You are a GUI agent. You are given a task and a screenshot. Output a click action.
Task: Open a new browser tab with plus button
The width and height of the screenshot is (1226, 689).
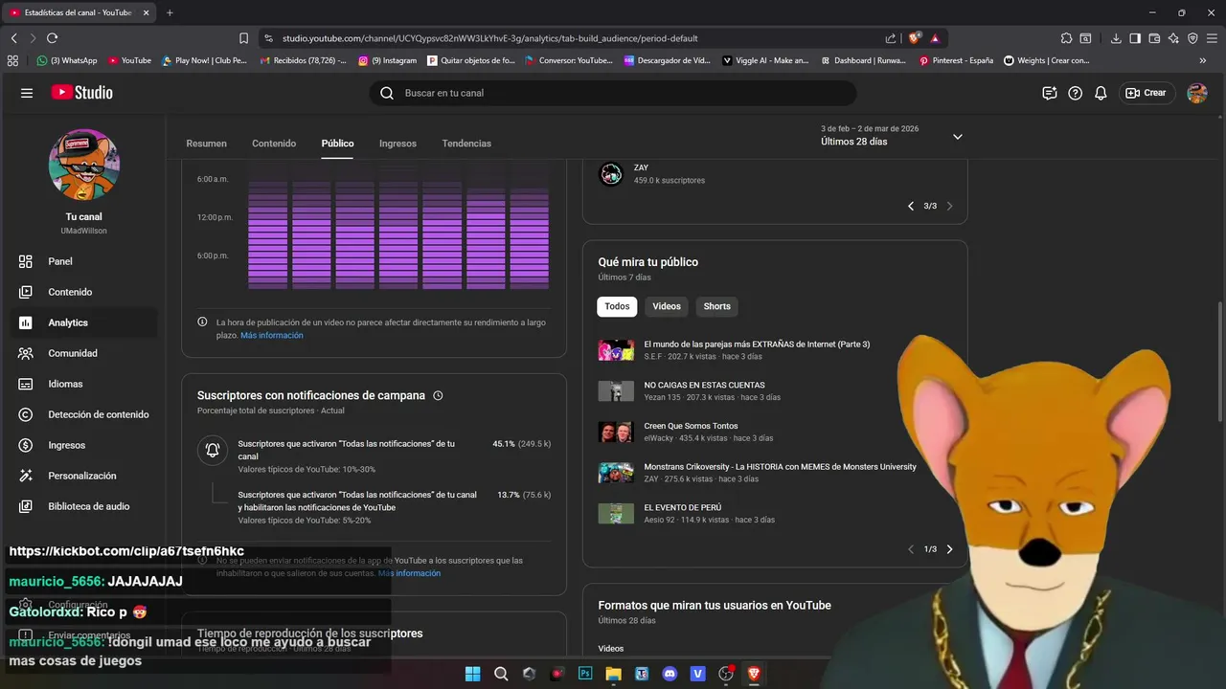pos(170,12)
